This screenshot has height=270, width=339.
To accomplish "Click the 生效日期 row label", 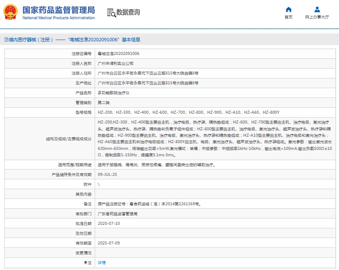I will [x=84, y=233].
